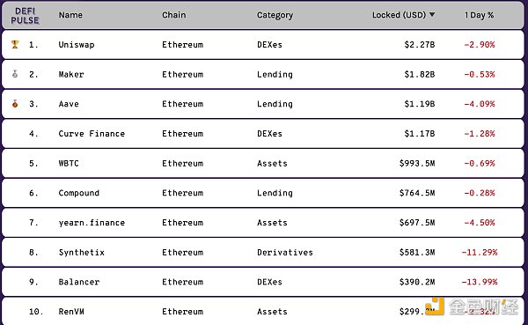Click Balancer's -13.99% daily change
528x325 pixels.
pyautogui.click(x=480, y=282)
